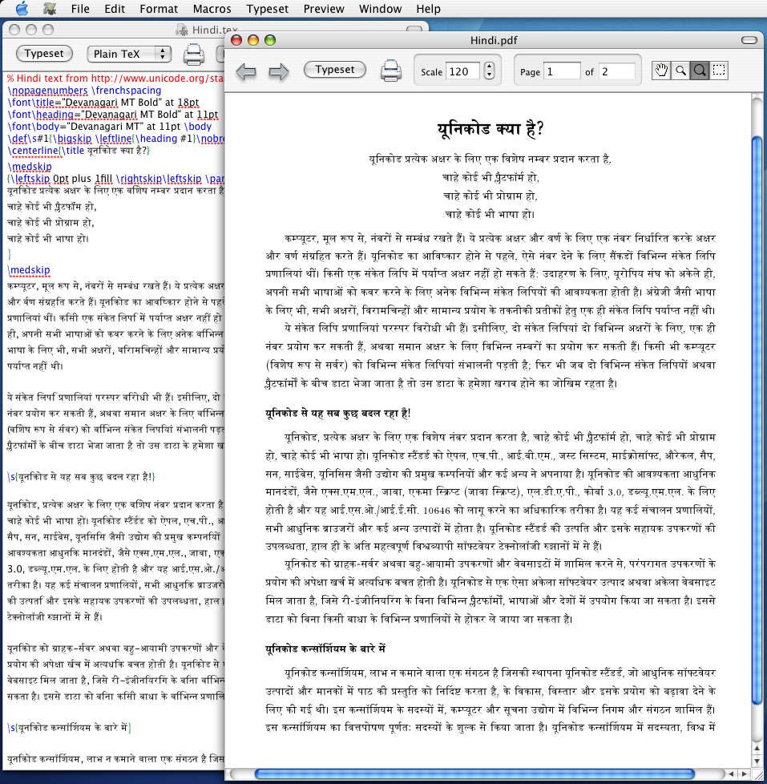The width and height of the screenshot is (767, 784).
Task: Toggle PDF window toolbar with pill button
Action: coord(749,40)
